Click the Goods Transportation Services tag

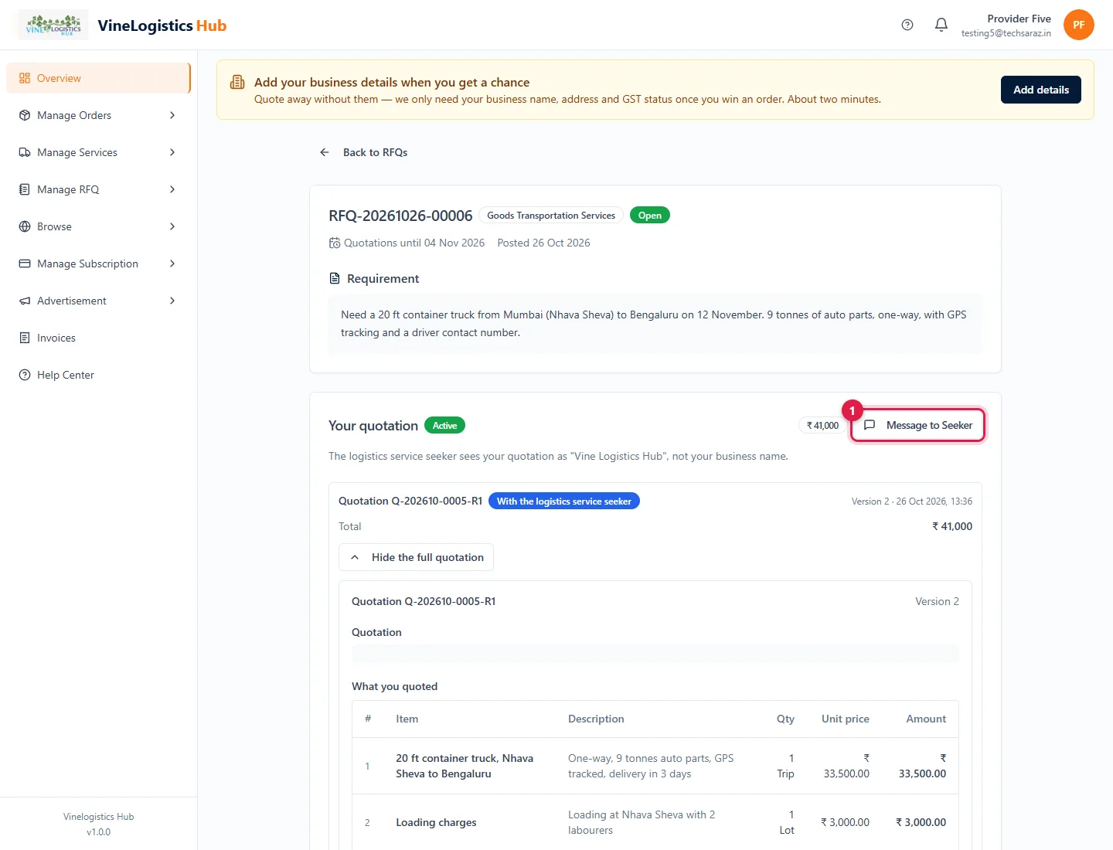(x=551, y=215)
